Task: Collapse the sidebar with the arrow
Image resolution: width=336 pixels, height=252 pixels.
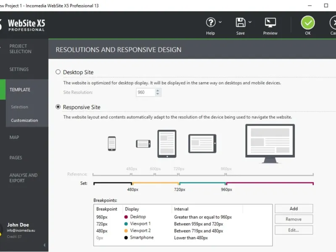Action: [x=45, y=245]
